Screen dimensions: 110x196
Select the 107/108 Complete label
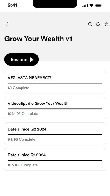click(22, 165)
